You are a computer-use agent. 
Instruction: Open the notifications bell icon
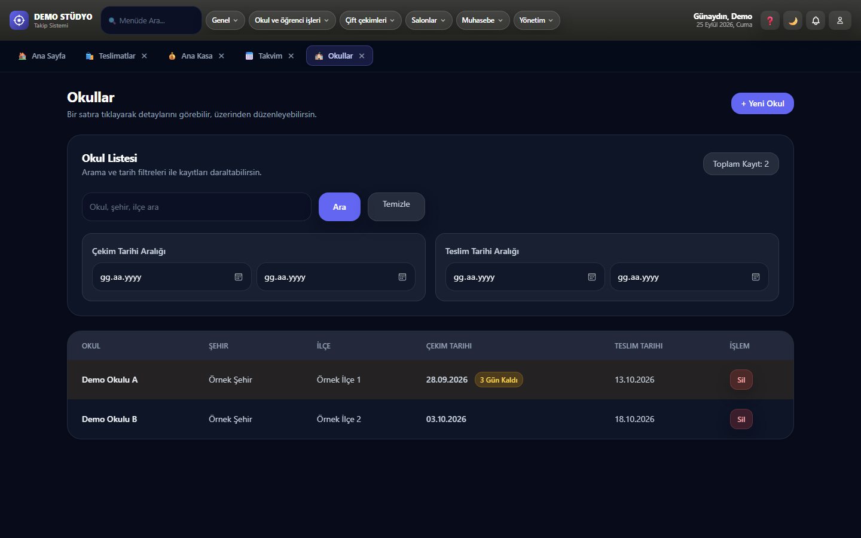(816, 20)
